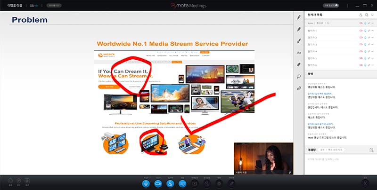Image resolution: width=377 pixels, height=190 pixels.
Task: Click pen icon for participant 4
Action: (369, 51)
